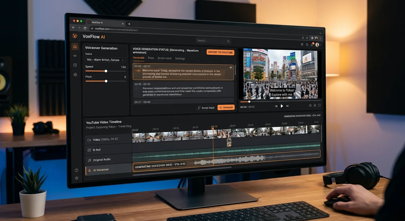405x221 pixels.
Task: Open the bottom gear icon in sidebar
Action: click(x=77, y=178)
